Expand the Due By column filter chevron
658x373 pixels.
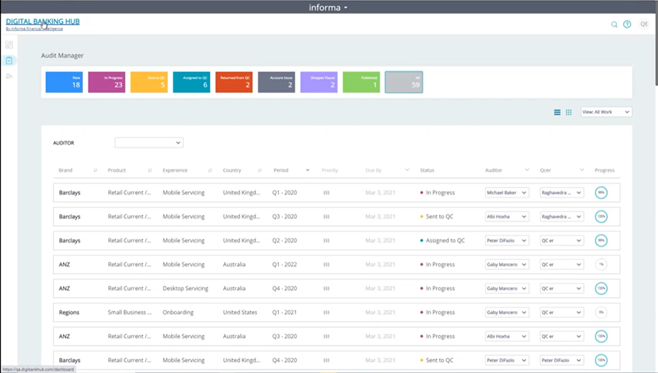(x=407, y=170)
